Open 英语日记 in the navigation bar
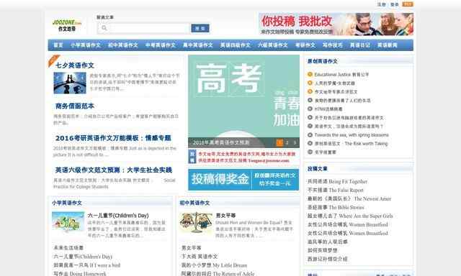The height and width of the screenshot is (276, 461). [360, 45]
